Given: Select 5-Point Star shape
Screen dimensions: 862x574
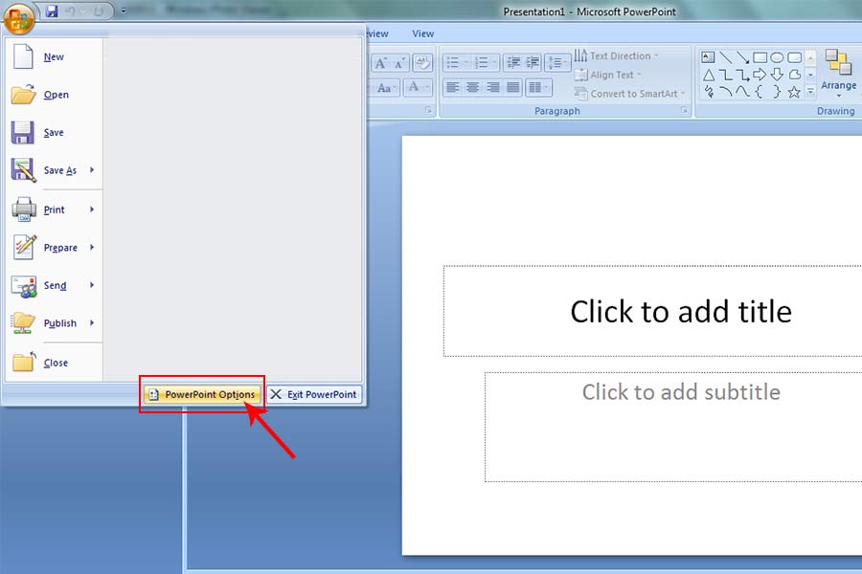Looking at the screenshot, I should pyautogui.click(x=794, y=92).
